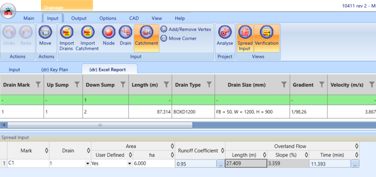Filter the Drain Size (mm) column

pos(284,84)
